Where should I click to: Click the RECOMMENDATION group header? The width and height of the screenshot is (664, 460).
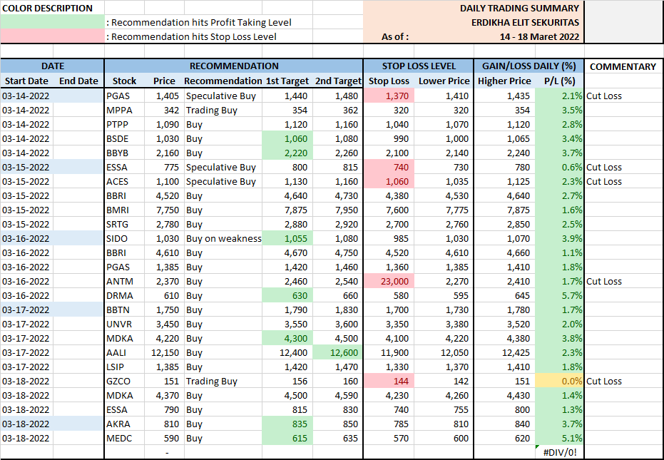(233, 66)
